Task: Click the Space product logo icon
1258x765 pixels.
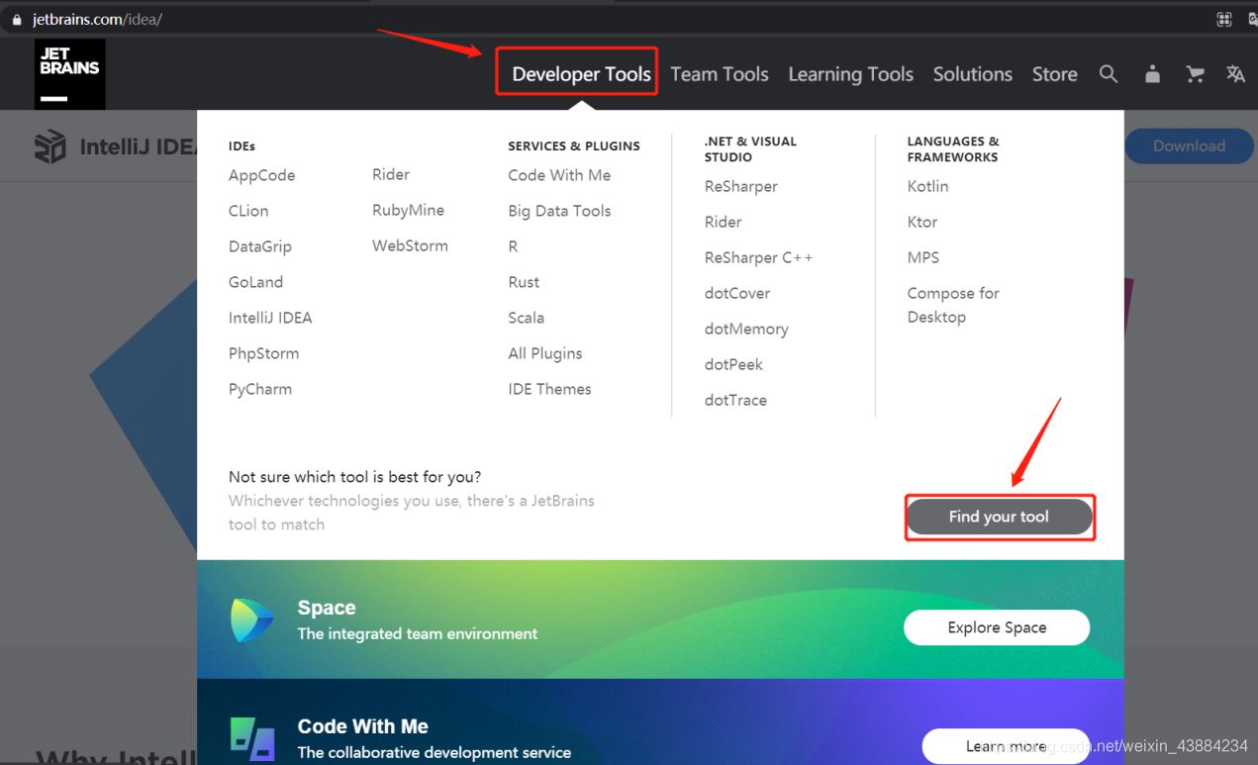Action: (x=251, y=621)
